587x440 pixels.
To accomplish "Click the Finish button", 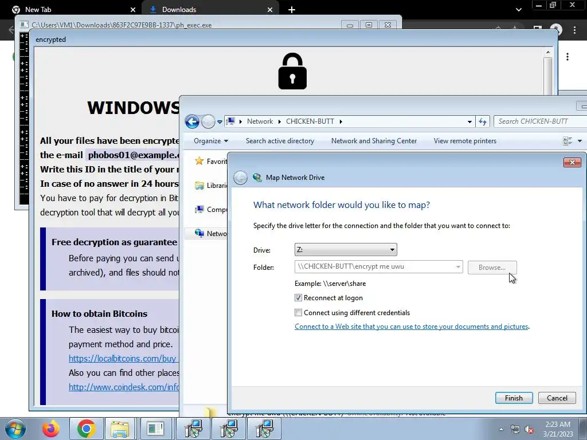I will [x=514, y=398].
